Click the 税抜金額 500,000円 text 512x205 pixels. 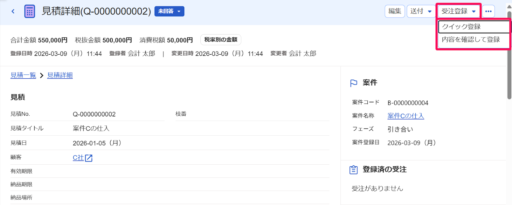click(x=103, y=40)
